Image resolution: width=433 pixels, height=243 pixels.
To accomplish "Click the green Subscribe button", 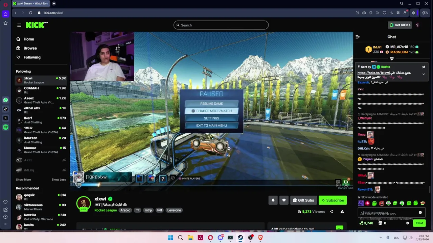I will pyautogui.click(x=333, y=200).
